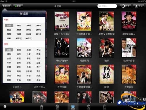Image resolution: width=146 pixels, height=110 pixels.
Task: Pick the 儿童 genre filter
Action: 29,54
